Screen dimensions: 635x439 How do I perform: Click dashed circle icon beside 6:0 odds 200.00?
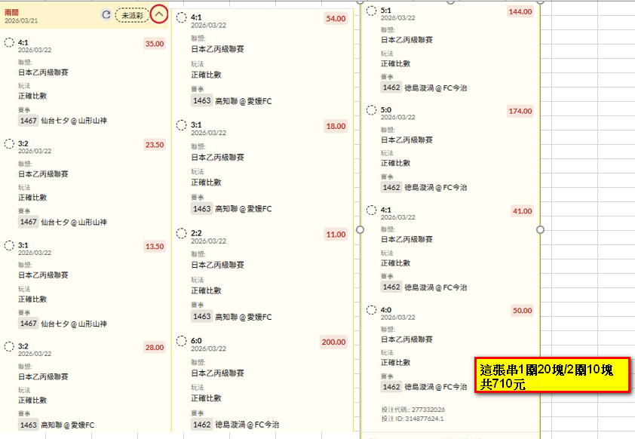(182, 341)
